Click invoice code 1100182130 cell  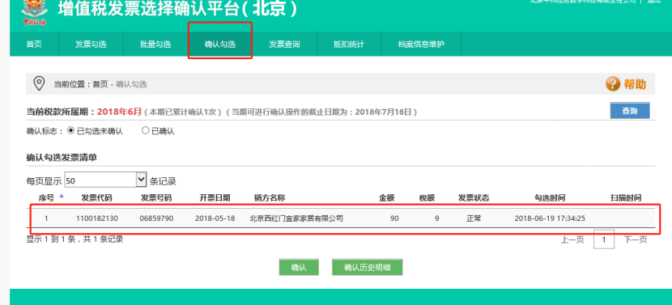pos(97,218)
